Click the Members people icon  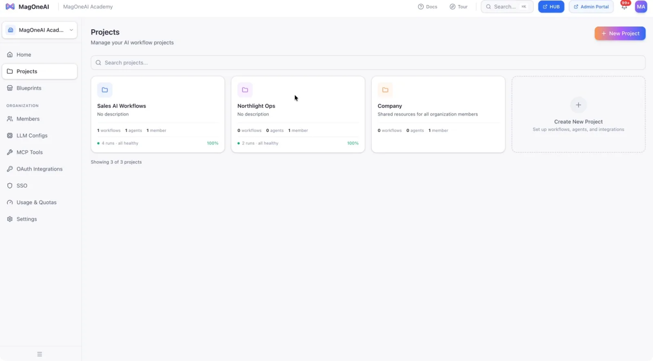(x=10, y=119)
